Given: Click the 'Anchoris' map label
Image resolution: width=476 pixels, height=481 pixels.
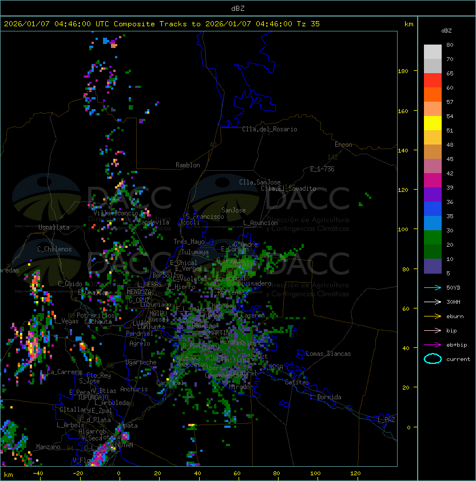Looking at the screenshot, I should point(134,389).
